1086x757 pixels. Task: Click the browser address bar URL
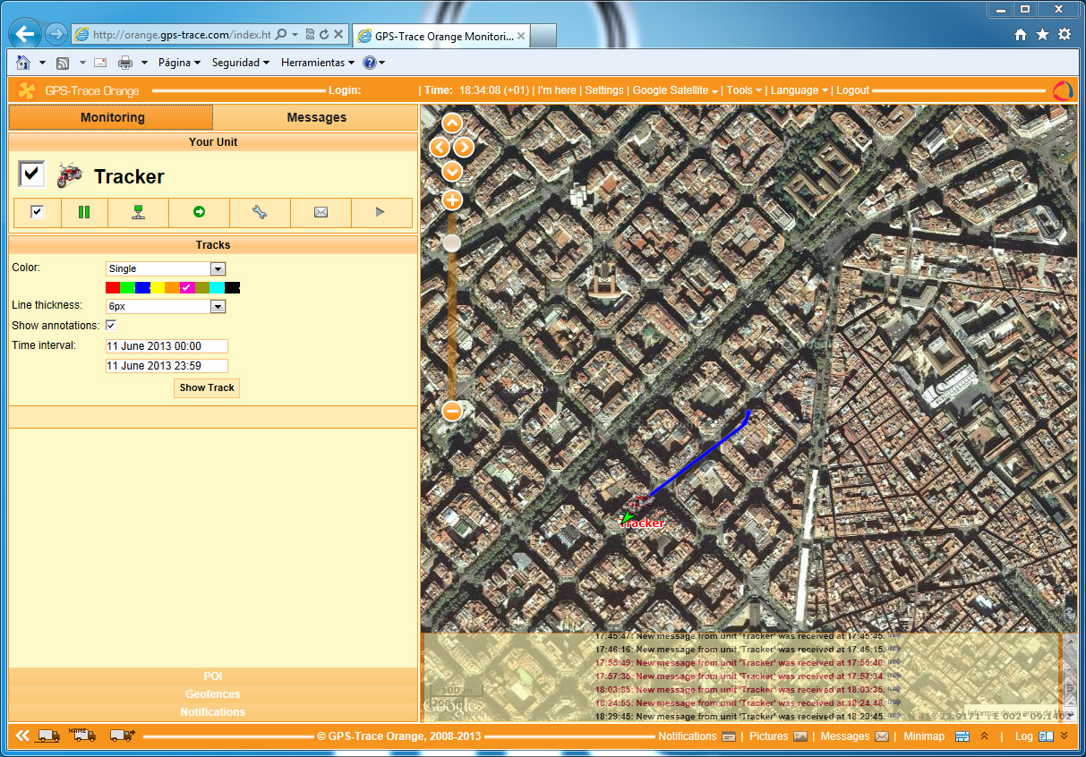182,34
